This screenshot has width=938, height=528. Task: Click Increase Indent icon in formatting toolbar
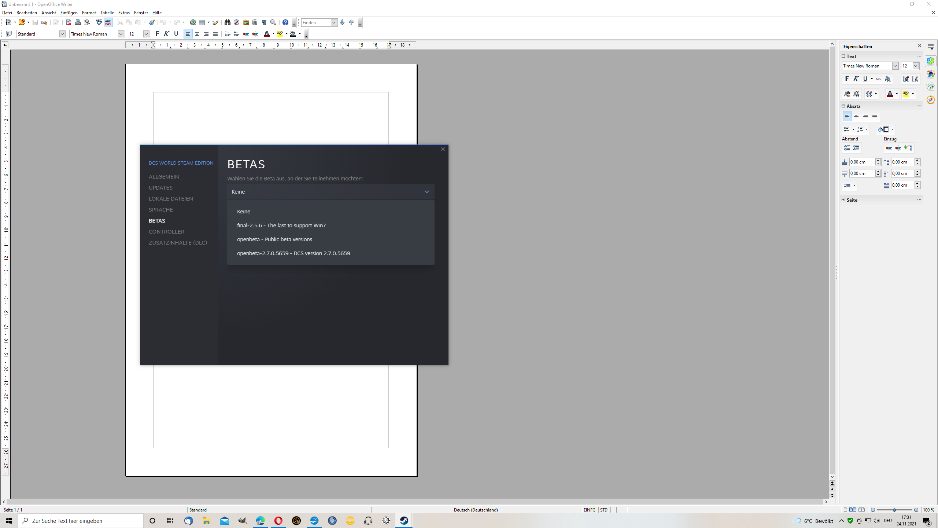(x=255, y=34)
